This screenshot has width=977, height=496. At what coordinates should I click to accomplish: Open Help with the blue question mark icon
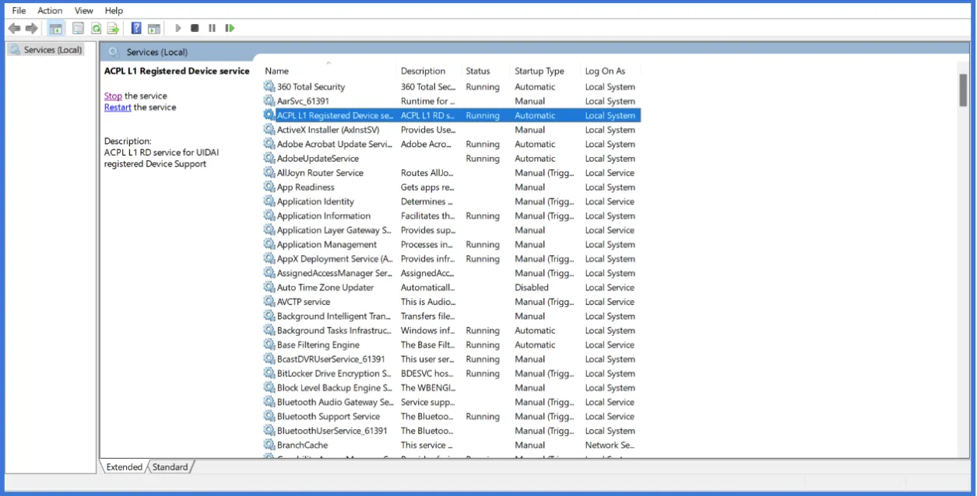click(136, 28)
